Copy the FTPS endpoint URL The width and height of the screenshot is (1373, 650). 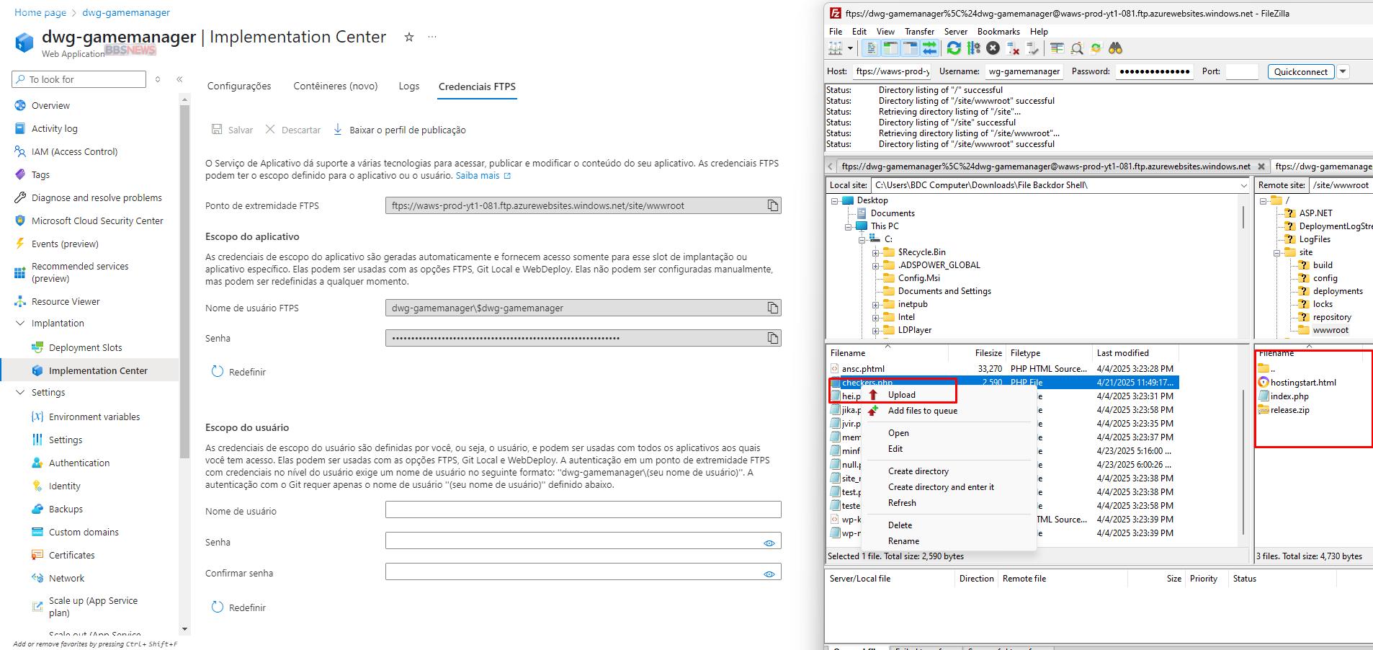(772, 206)
